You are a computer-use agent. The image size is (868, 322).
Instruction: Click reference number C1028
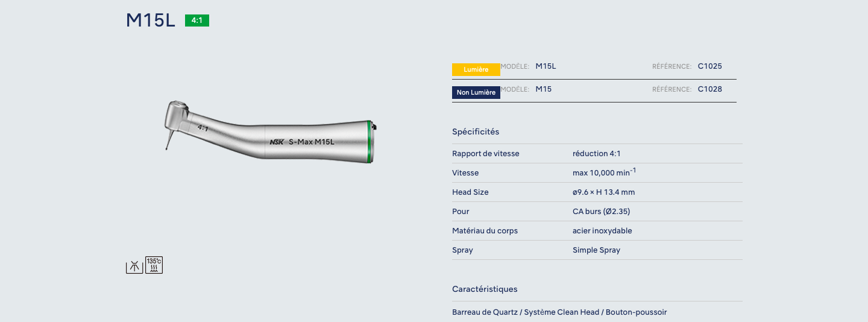click(709, 89)
